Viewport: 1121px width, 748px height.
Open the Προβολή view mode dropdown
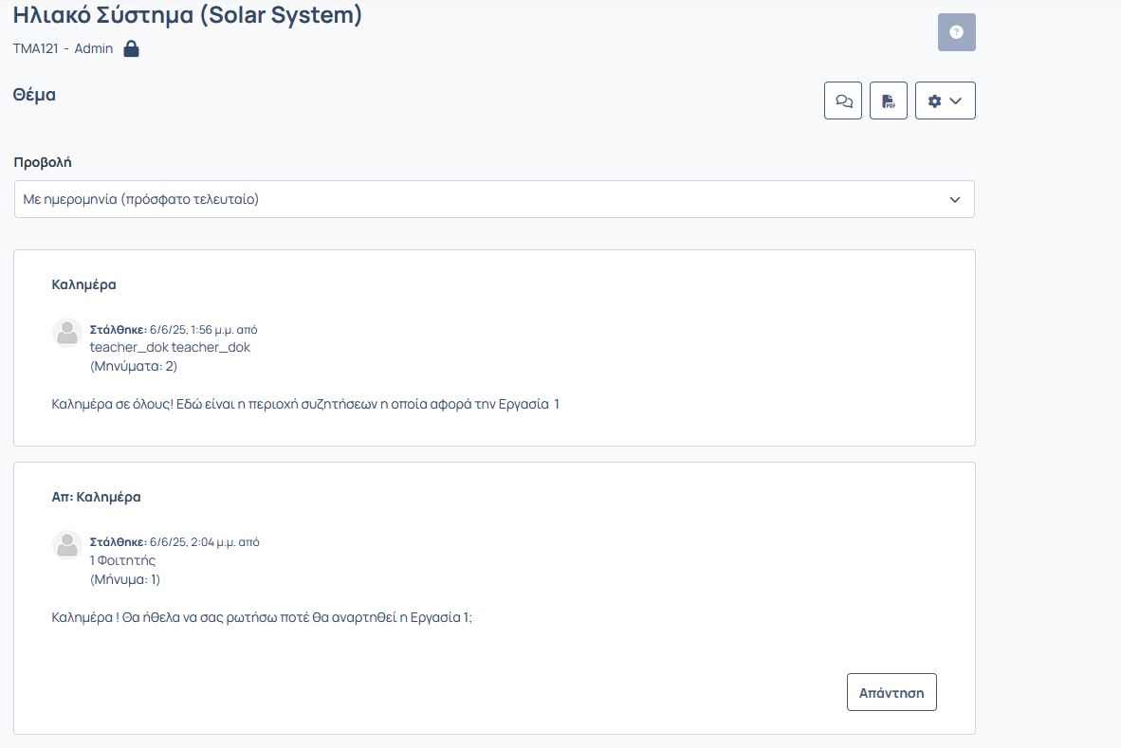(494, 199)
